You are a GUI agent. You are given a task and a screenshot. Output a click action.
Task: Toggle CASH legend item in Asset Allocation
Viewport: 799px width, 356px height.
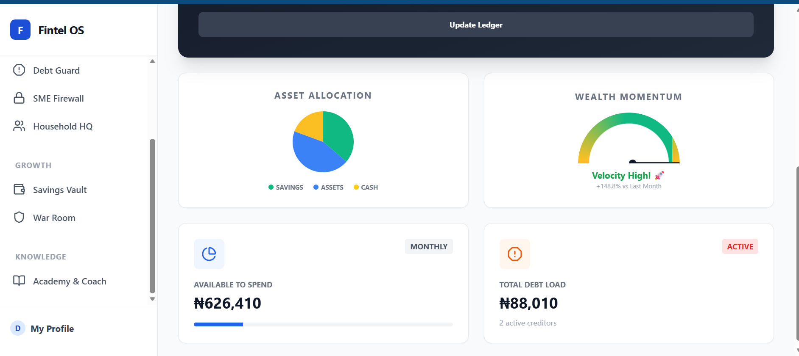click(366, 187)
